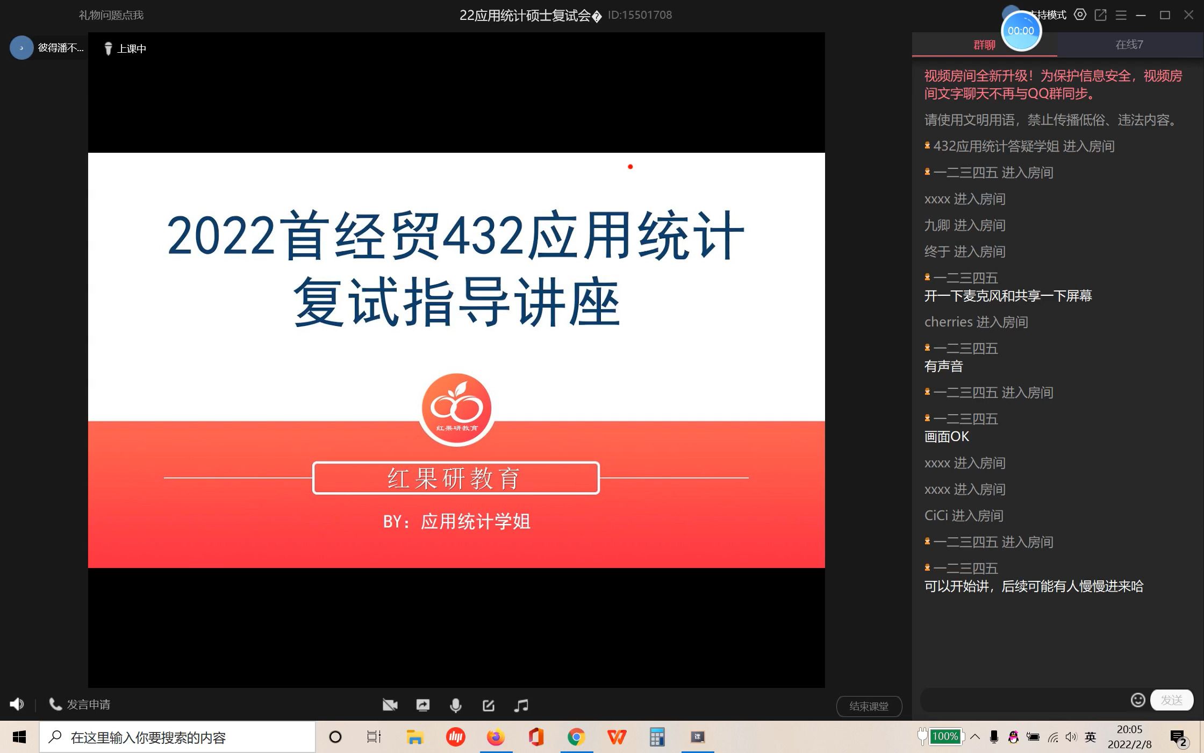
Task: Open the Windows Start menu
Action: (x=19, y=737)
